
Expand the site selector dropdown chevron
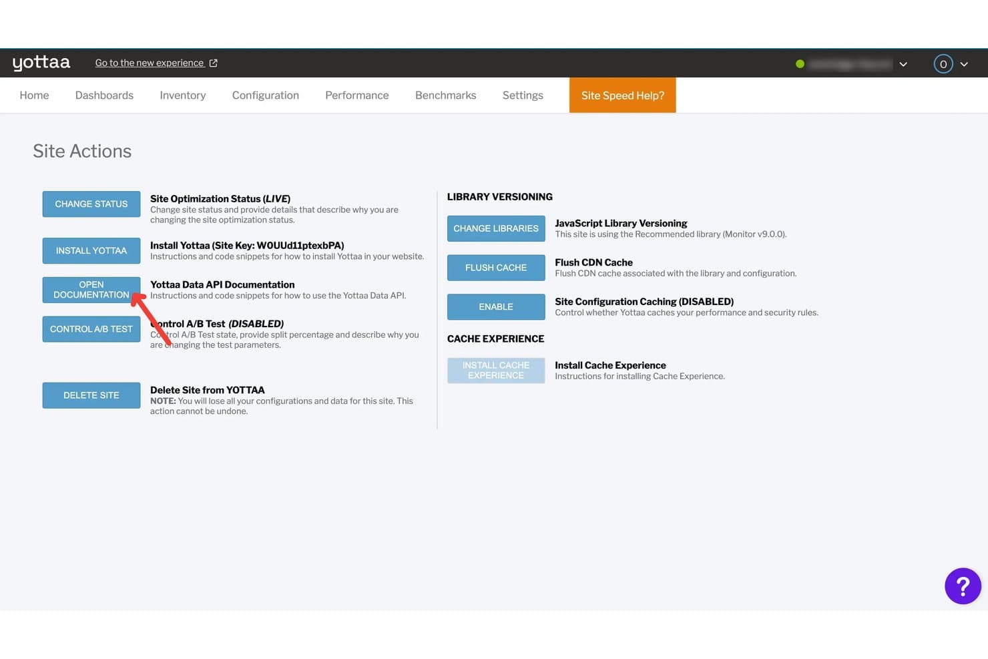click(903, 64)
